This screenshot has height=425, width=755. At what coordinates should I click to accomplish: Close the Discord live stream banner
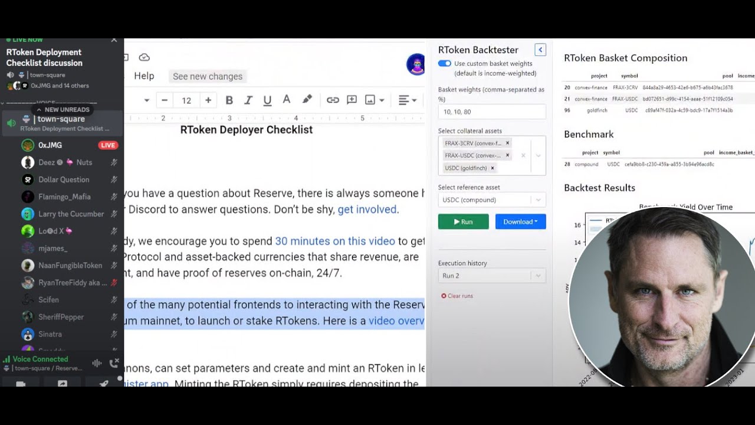point(114,40)
